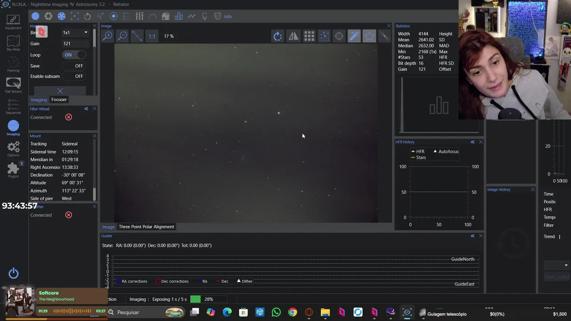The height and width of the screenshot is (321, 571).
Task: Open the Options gear section
Action: point(13,149)
